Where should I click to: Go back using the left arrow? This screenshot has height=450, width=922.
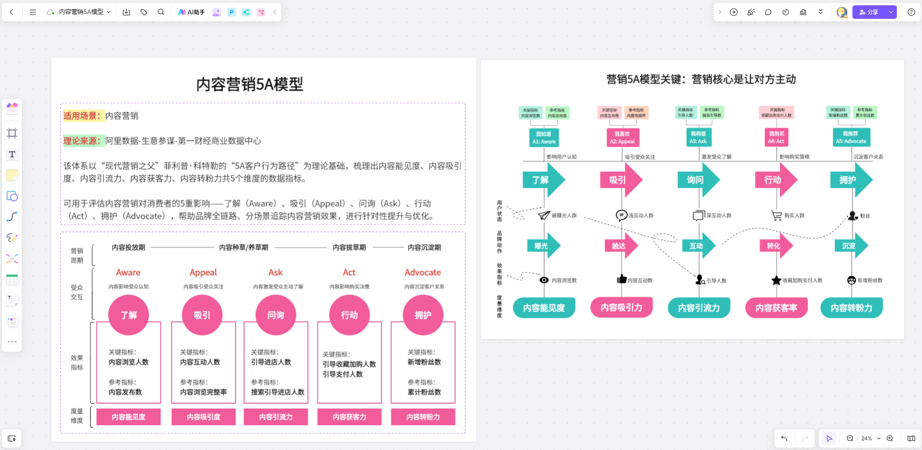pyautogui.click(x=12, y=12)
